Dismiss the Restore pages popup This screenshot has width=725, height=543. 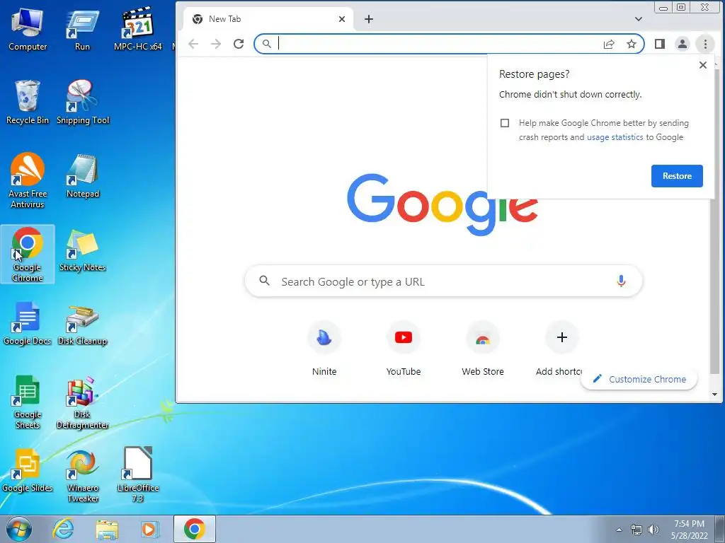pos(703,65)
